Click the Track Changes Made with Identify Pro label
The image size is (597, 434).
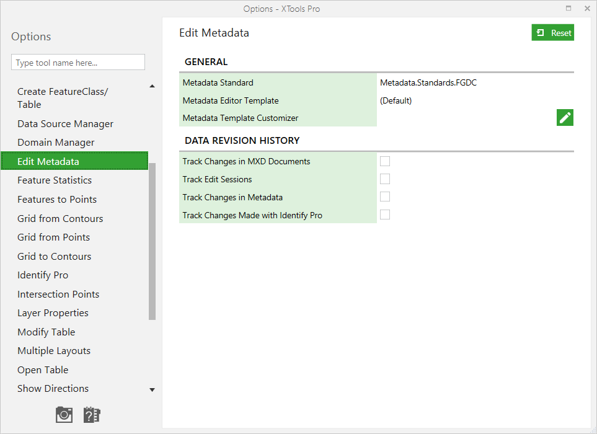point(252,215)
